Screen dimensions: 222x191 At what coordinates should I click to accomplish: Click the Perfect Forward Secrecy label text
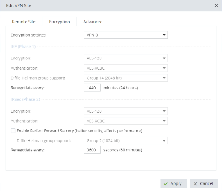[79, 131]
